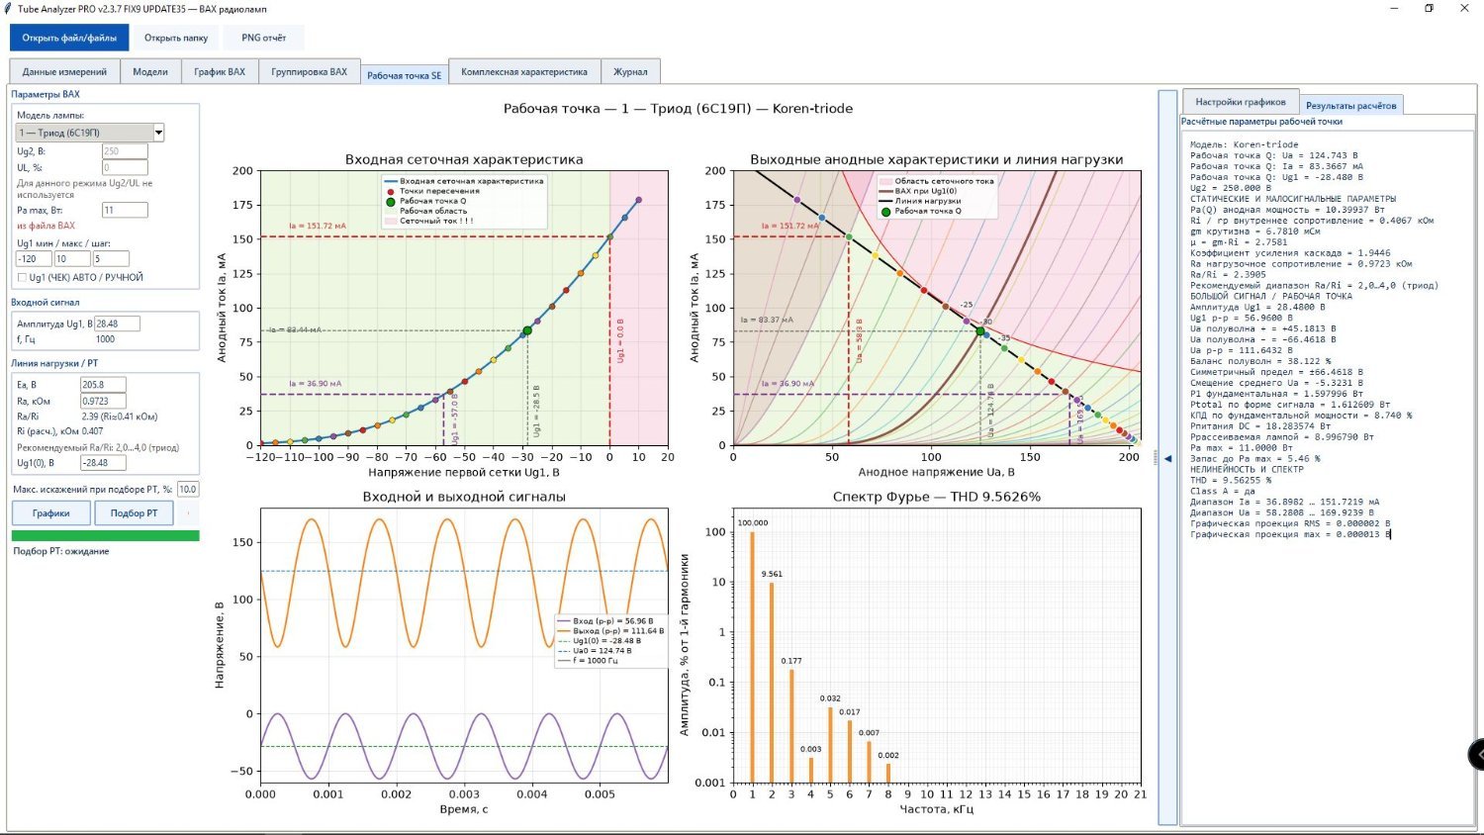Click the Открыть папку button
The height and width of the screenshot is (835, 1484).
176,38
